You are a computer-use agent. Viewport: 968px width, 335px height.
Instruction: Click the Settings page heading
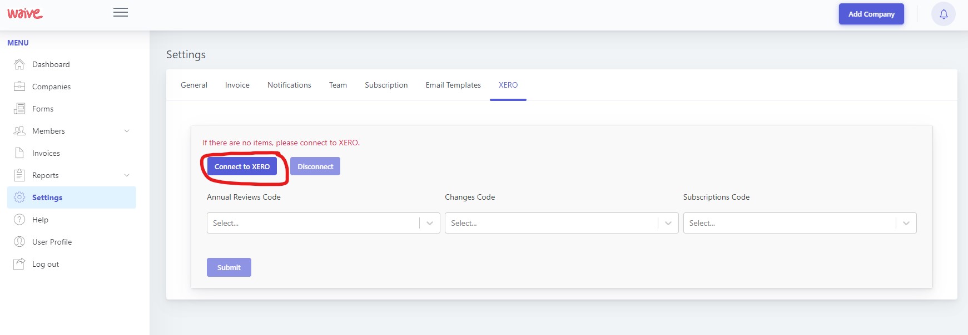186,54
